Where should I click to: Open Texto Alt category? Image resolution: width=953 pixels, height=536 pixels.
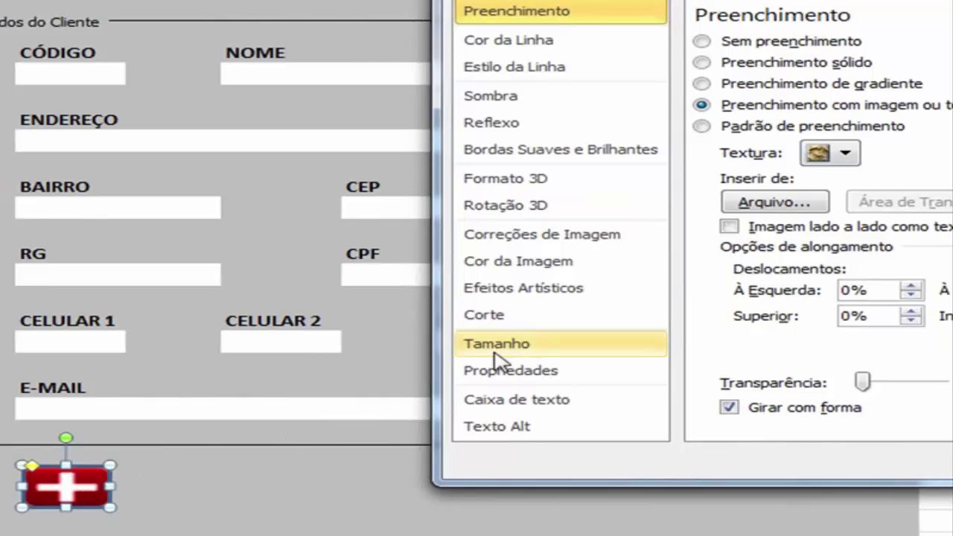point(561,427)
